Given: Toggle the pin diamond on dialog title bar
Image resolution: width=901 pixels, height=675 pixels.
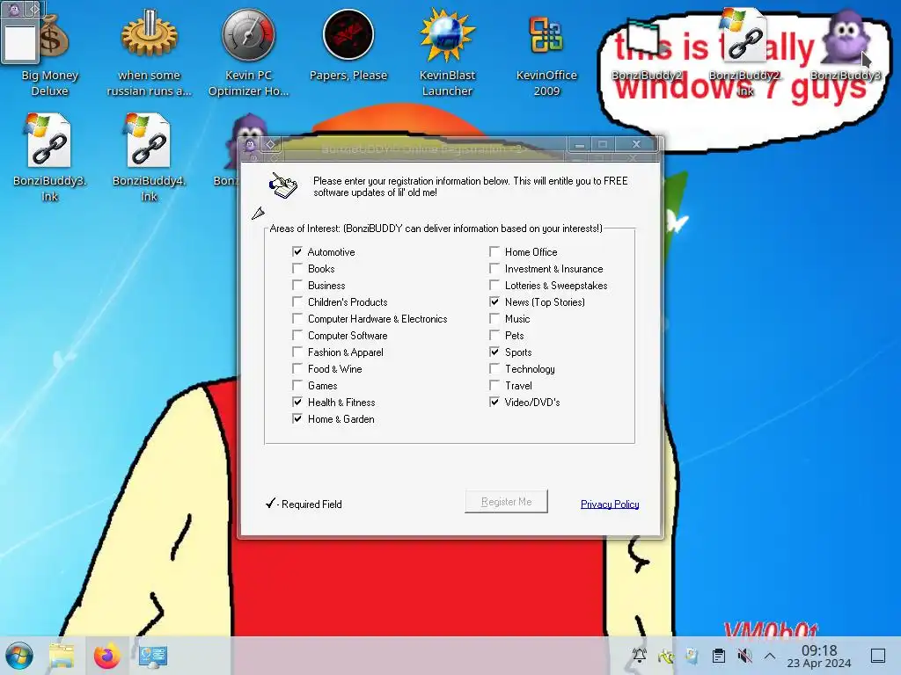Looking at the screenshot, I should [x=271, y=145].
